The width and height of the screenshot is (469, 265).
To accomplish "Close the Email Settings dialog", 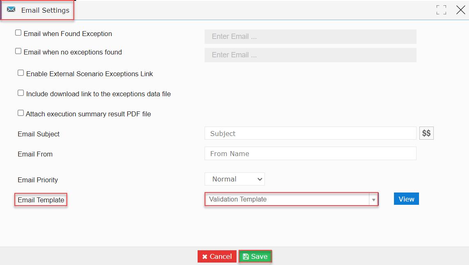I will pos(461,10).
